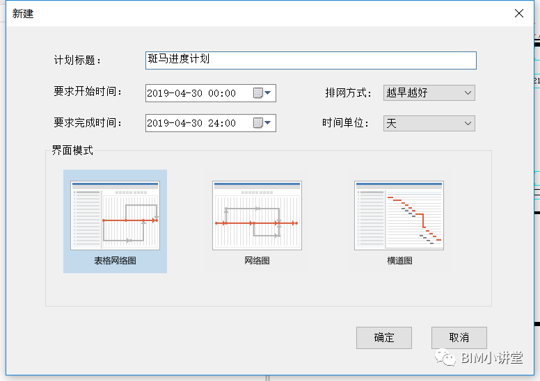Click the 要求完成时间 date field

click(210, 123)
